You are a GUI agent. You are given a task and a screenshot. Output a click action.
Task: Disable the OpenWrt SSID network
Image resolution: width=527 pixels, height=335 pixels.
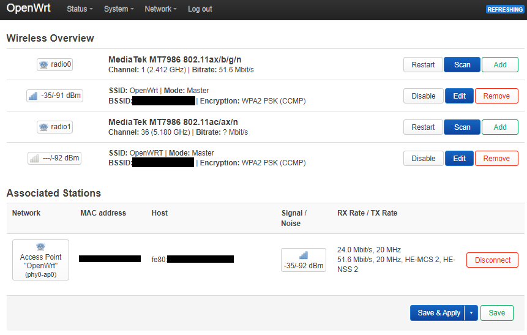click(423, 96)
